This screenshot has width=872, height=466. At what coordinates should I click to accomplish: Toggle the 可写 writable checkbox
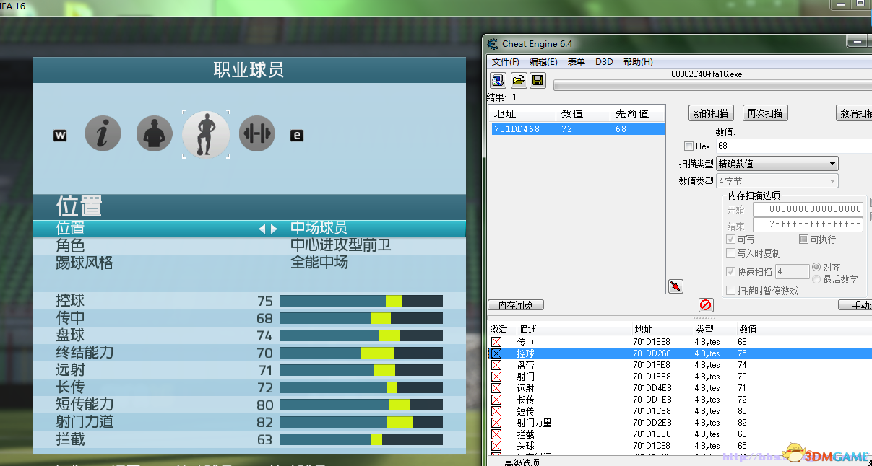click(x=730, y=239)
